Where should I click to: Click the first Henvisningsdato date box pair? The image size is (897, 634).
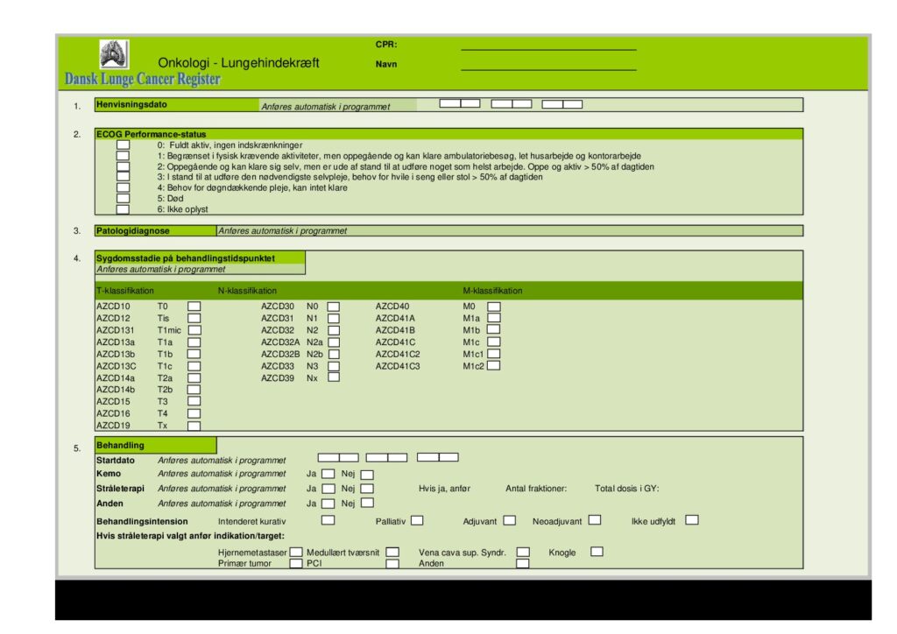coord(460,103)
